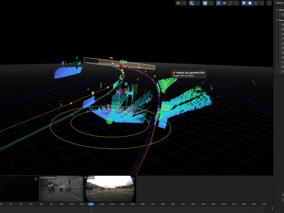The width and height of the screenshot is (284, 213).
Task: Jump to frame 100 on the timeline
Action: 62,204
